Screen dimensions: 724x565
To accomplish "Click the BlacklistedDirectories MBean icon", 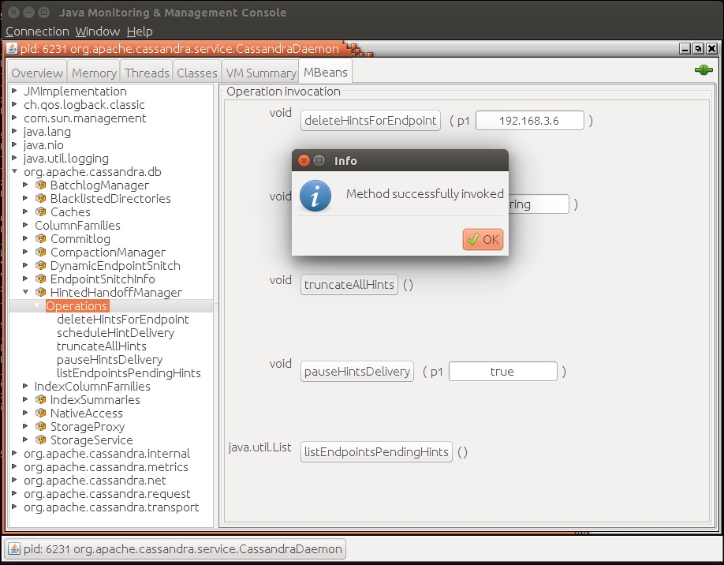I will pos(41,198).
